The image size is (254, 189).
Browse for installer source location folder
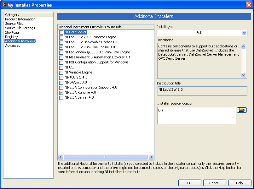[242, 110]
